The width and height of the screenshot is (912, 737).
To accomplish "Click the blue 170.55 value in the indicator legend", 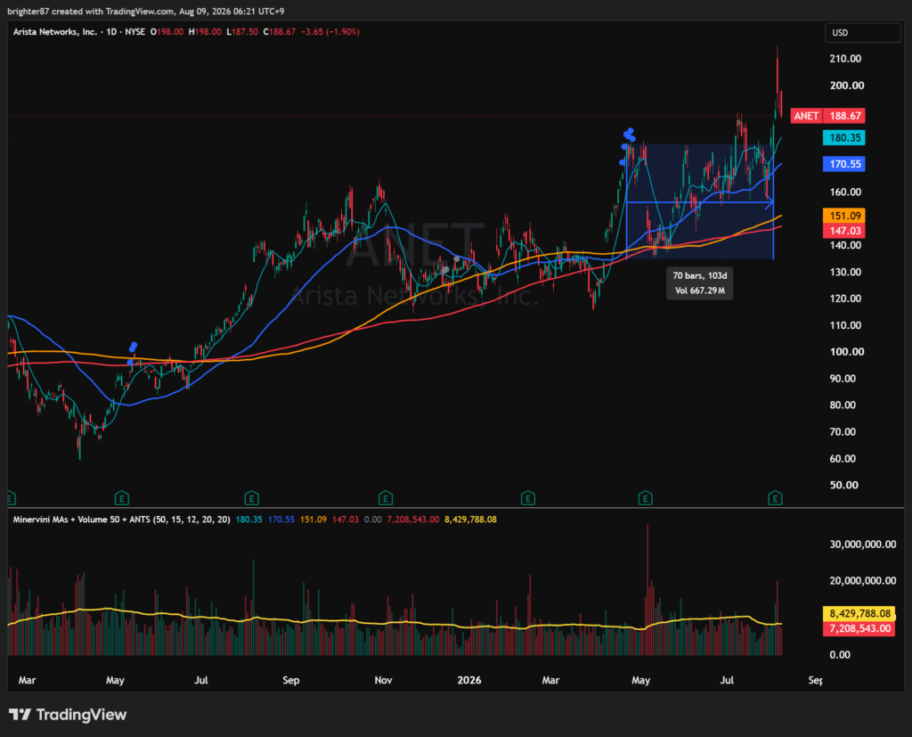I will [x=281, y=520].
